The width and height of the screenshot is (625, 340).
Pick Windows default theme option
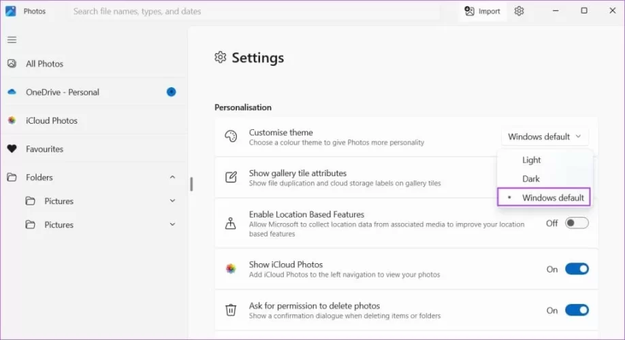tap(552, 198)
